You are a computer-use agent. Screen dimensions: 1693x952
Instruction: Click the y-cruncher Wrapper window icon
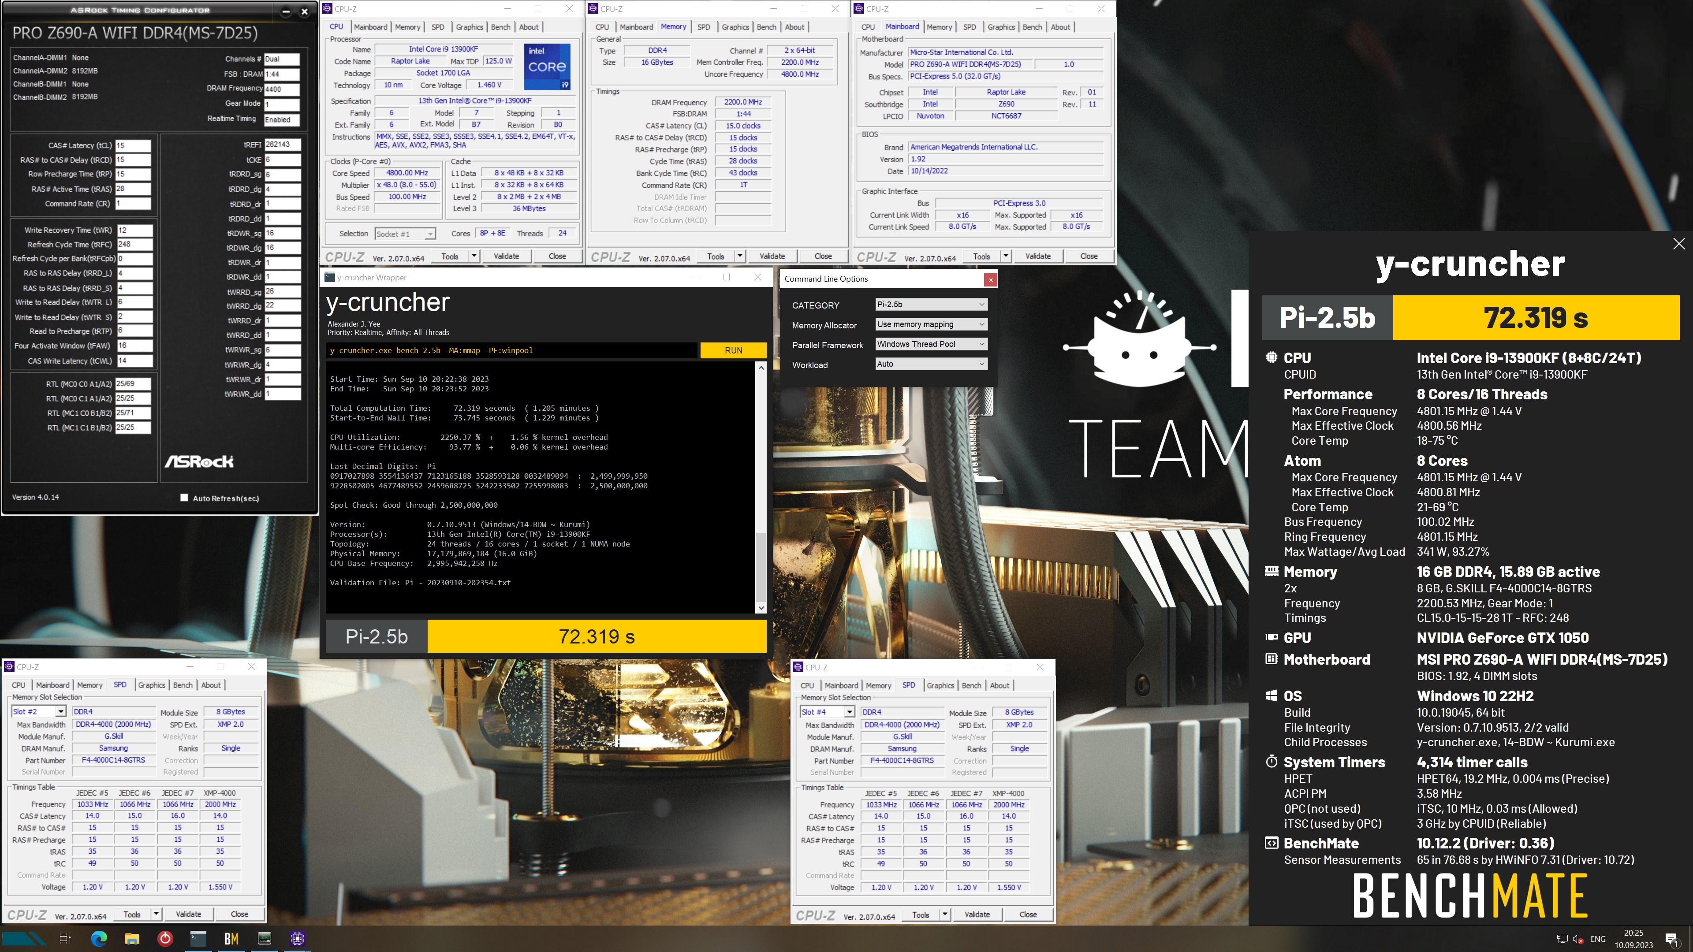(330, 277)
